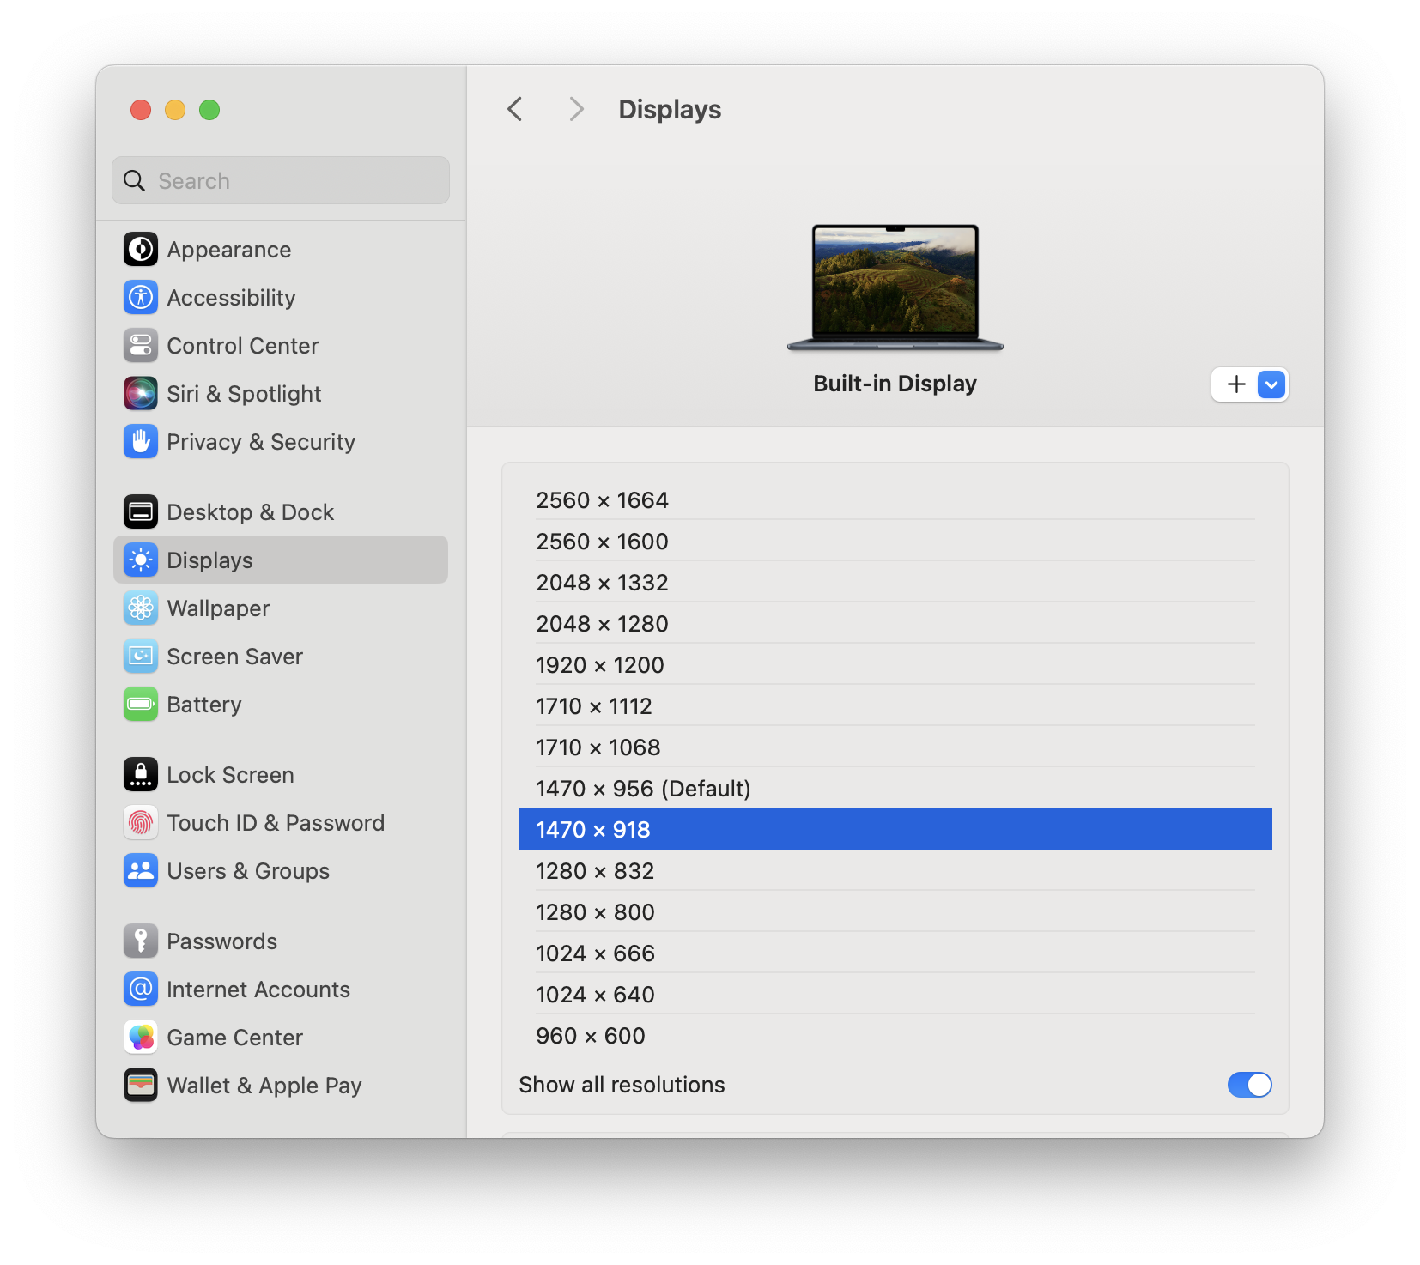1420x1265 pixels.
Task: Click the Displays page title
Action: pyautogui.click(x=670, y=110)
